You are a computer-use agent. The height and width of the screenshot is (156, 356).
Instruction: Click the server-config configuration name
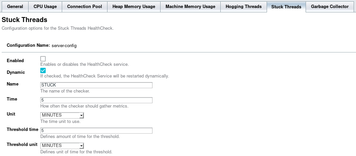tap(64, 46)
